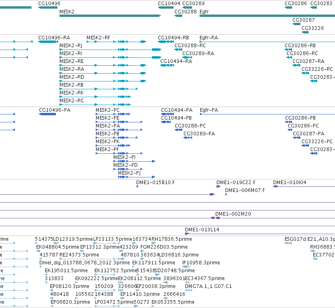Click transcript Egfr-RA

[x=209, y=38]
